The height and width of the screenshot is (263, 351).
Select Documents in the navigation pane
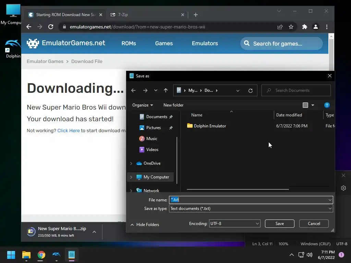[156, 117]
